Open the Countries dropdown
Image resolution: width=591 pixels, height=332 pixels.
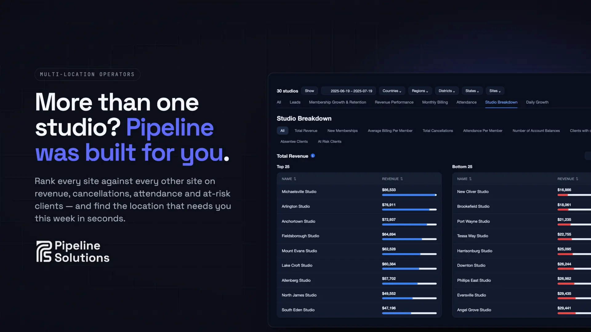(392, 91)
